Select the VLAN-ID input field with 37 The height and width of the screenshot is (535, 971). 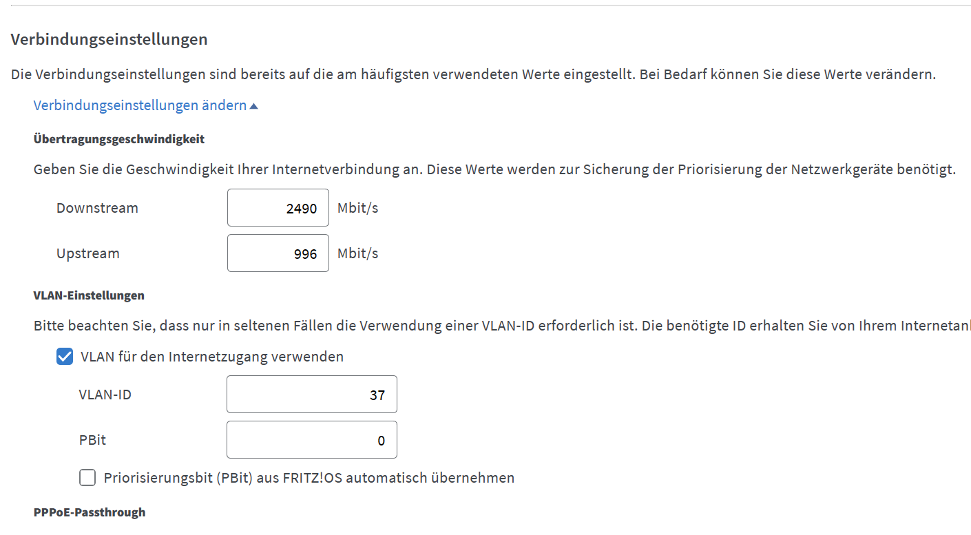pos(312,395)
